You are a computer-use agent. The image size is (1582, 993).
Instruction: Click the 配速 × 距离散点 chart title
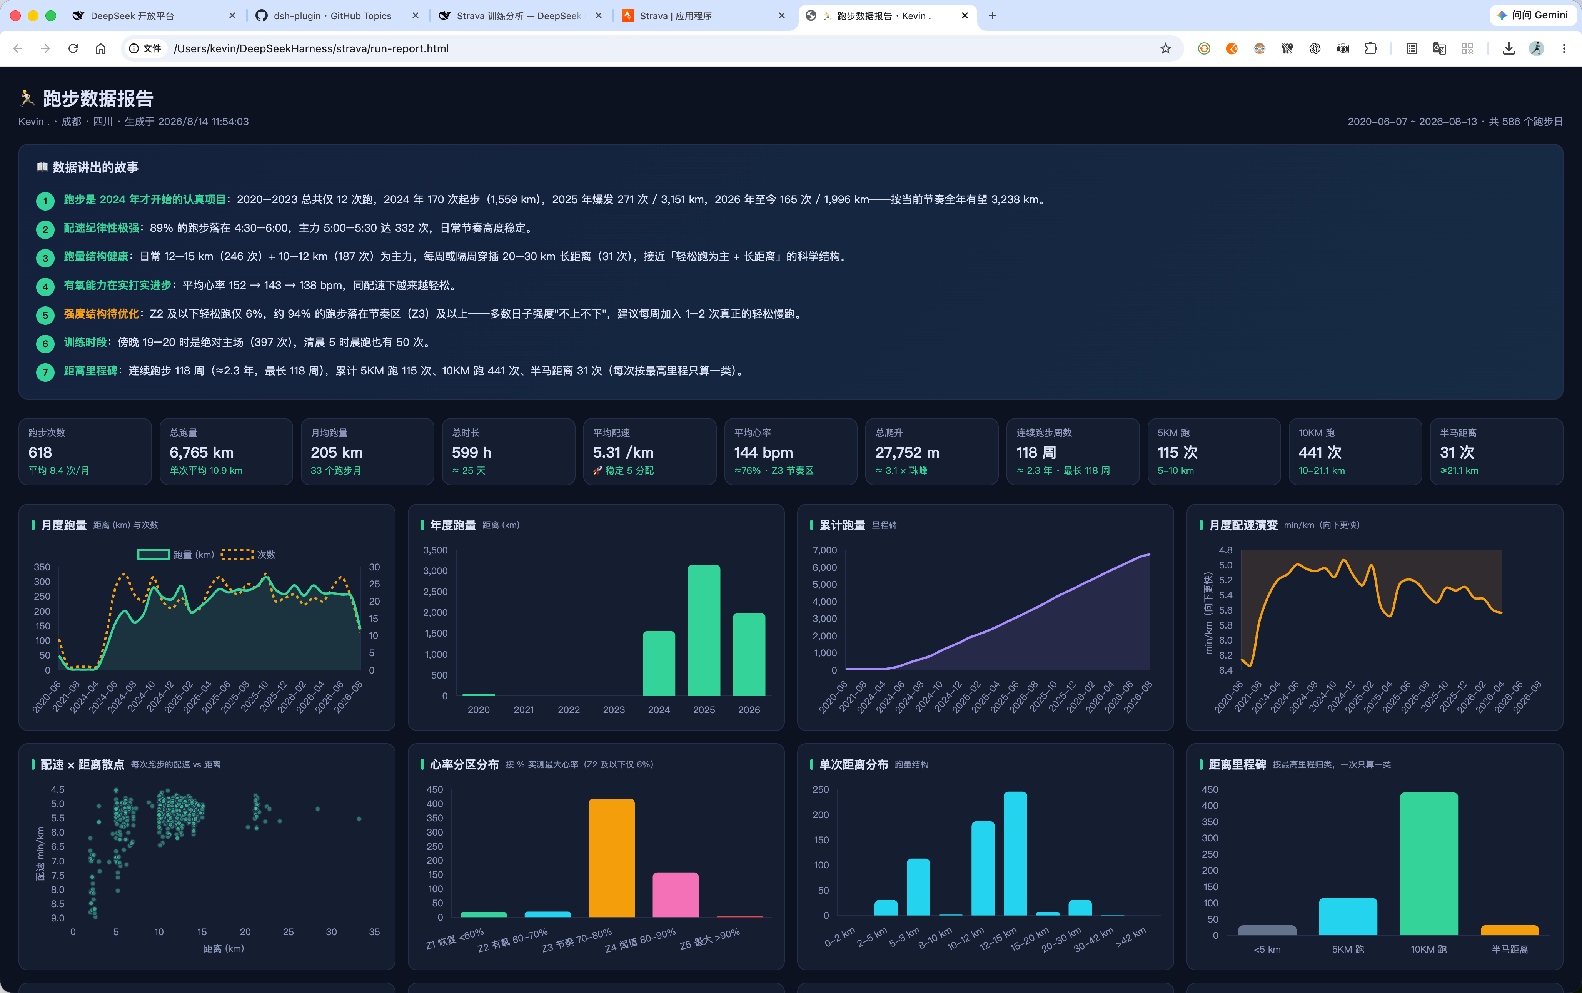point(82,764)
